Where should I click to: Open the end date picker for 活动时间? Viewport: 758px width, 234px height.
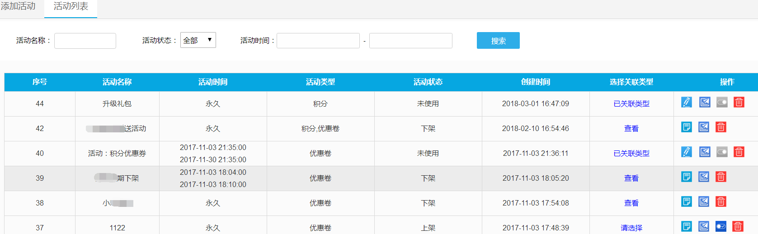(410, 41)
